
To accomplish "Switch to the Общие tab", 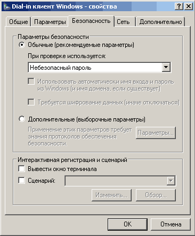I will coord(18,22).
